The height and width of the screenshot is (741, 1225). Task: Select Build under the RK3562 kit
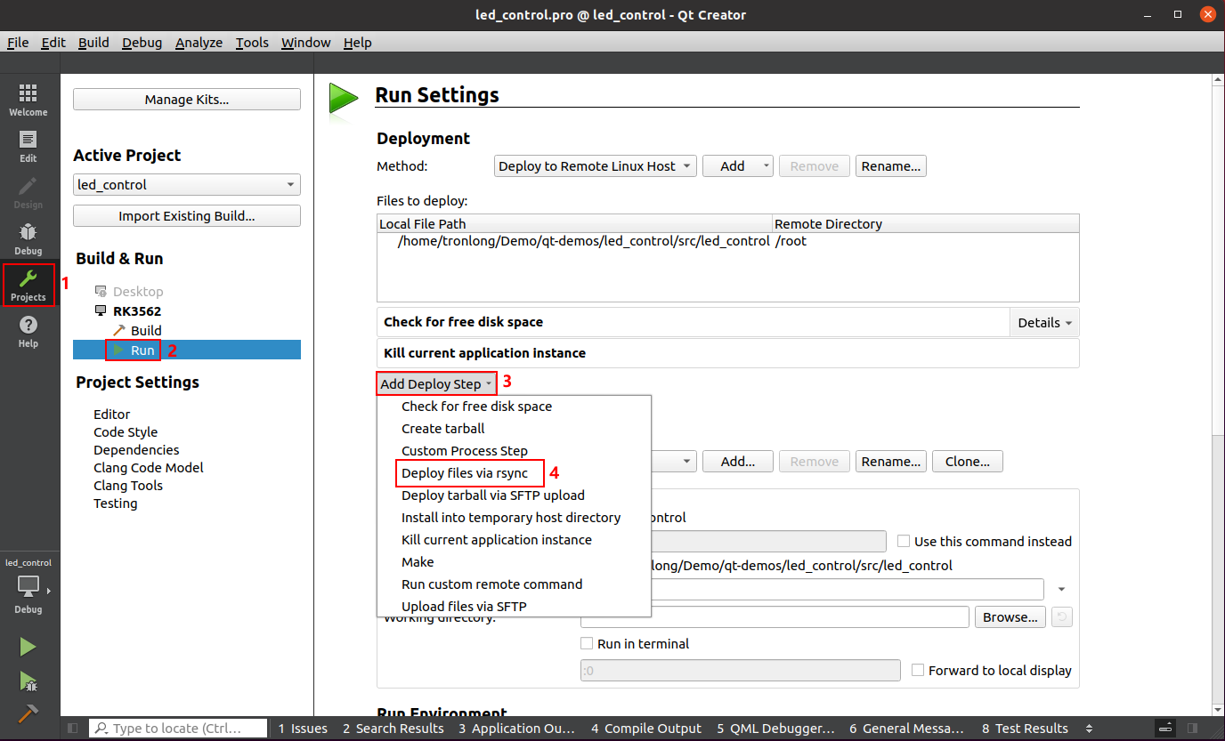(146, 331)
